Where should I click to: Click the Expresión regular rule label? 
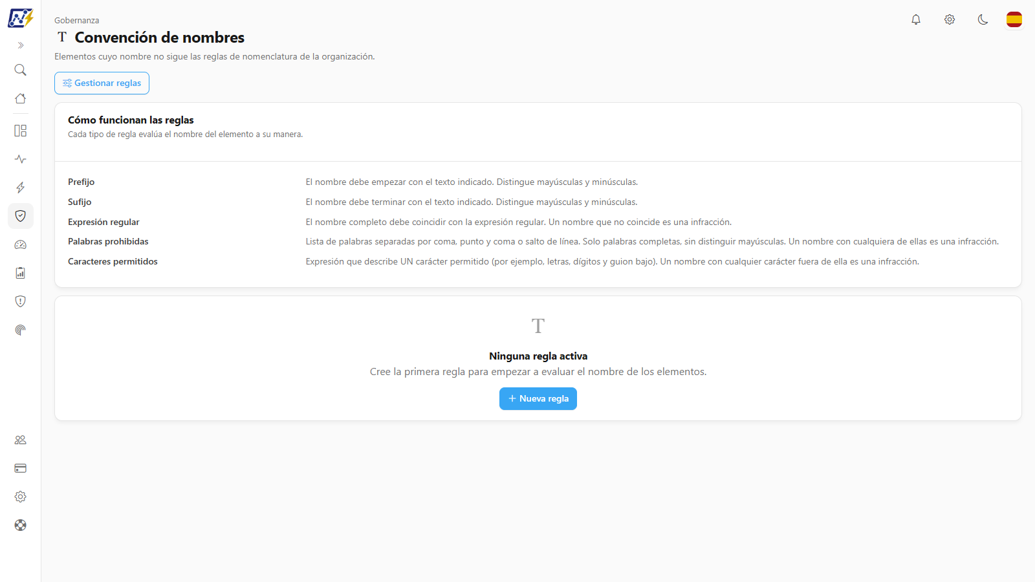(x=103, y=222)
